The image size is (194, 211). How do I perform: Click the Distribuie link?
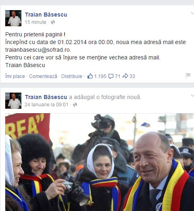click(x=72, y=76)
